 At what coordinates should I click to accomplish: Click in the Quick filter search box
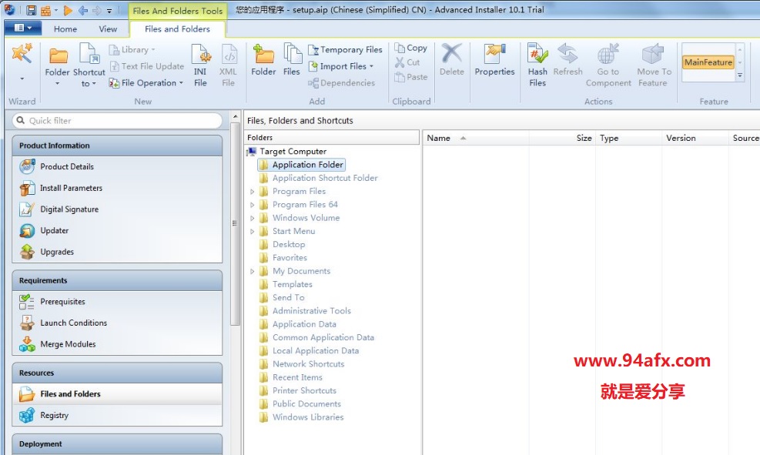117,121
